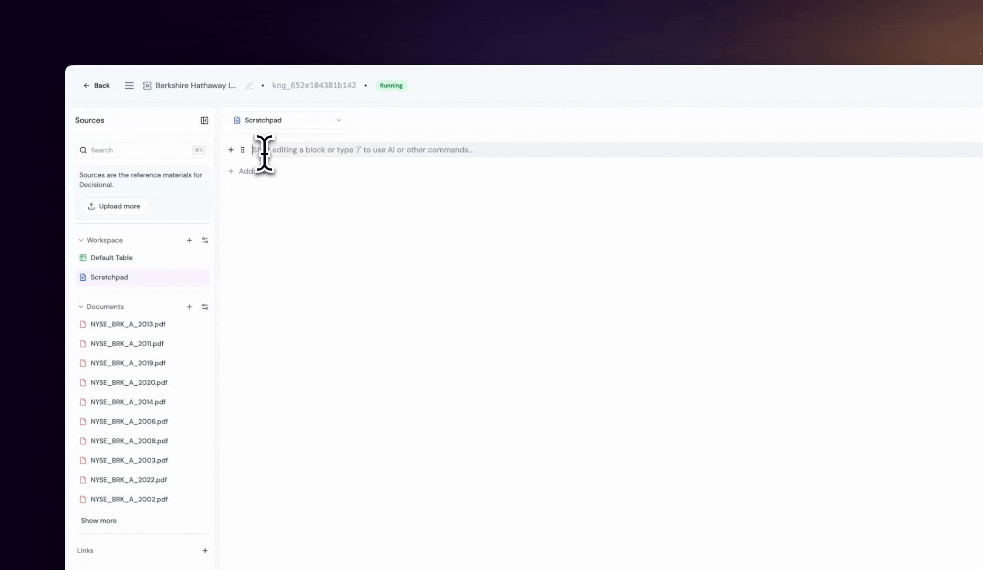983x570 pixels.
Task: Select the Default Table in Workspace
Action: coord(112,258)
